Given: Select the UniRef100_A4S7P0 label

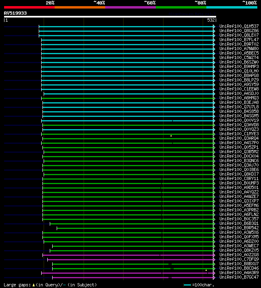Looking at the screenshot, I should click(x=239, y=143).
